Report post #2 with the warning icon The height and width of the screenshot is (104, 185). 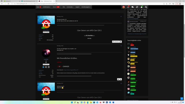coord(121,79)
